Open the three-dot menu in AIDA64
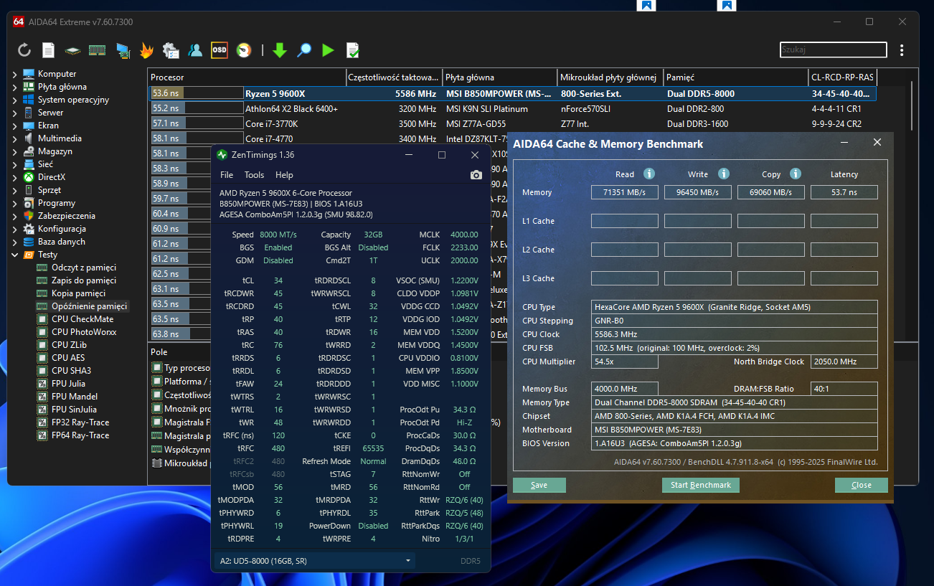934x586 pixels. tap(902, 50)
